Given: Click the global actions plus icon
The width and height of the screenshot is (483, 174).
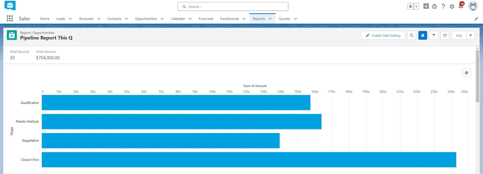Looking at the screenshot, I should (x=426, y=6).
